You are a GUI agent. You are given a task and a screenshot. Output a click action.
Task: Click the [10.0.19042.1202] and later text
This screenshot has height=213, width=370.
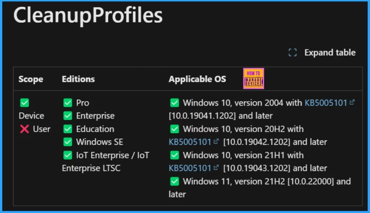(x=275, y=142)
